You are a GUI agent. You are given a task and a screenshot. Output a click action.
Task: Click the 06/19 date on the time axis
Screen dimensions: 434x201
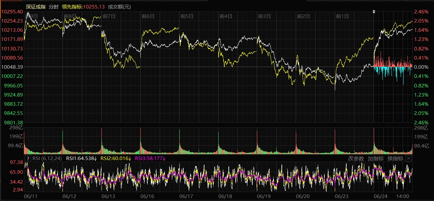[x=264, y=196]
